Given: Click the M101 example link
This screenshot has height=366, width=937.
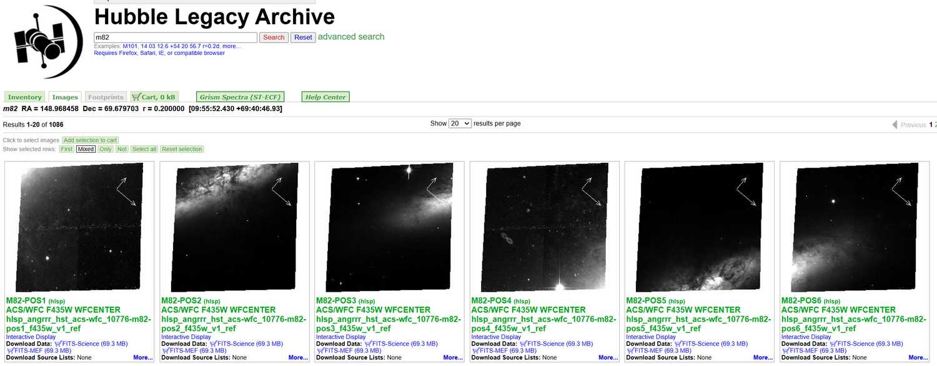Looking at the screenshot, I should (131, 46).
